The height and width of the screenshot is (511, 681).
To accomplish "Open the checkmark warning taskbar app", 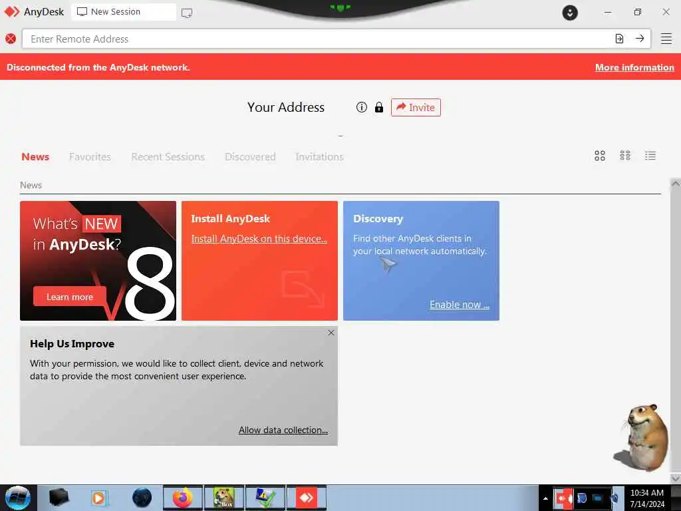I will [265, 498].
